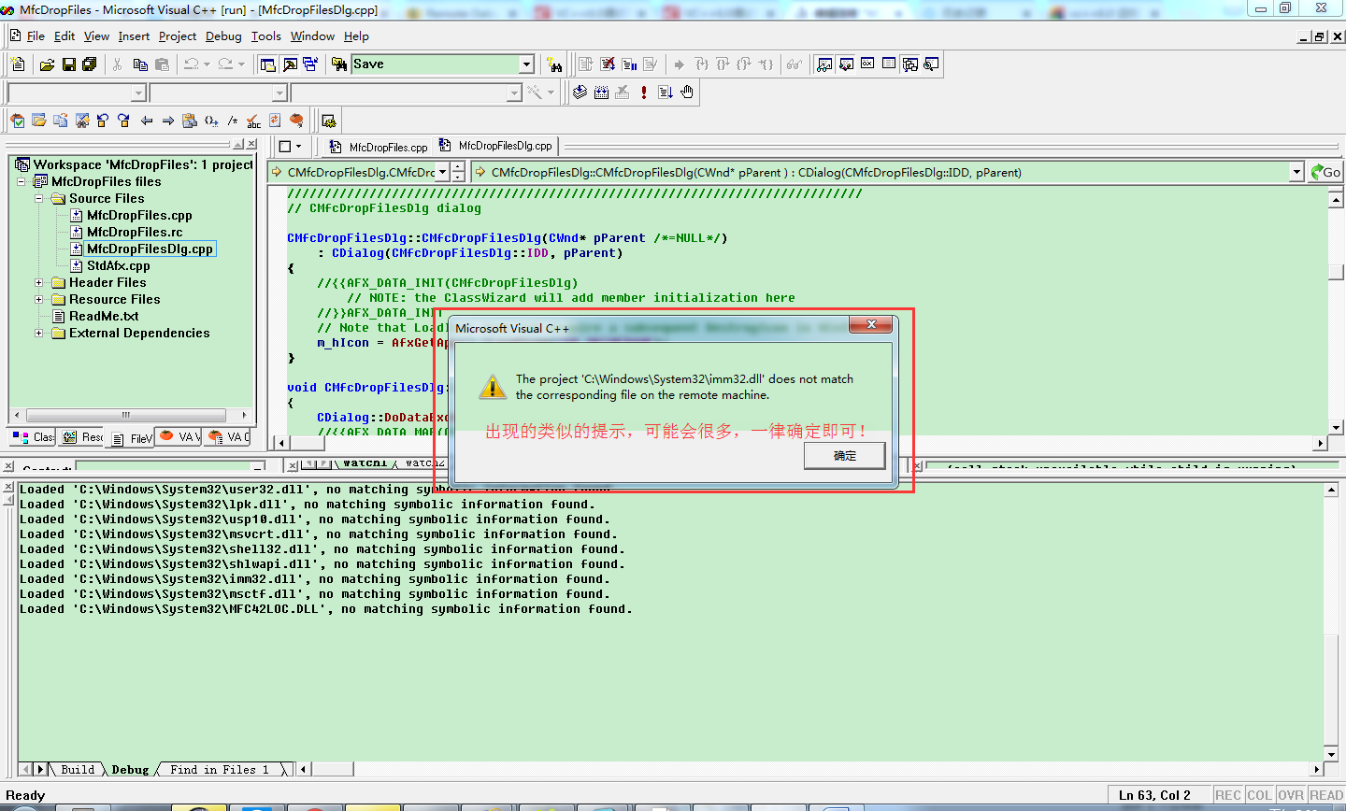The width and height of the screenshot is (1346, 811).
Task: Open the Project menu
Action: click(178, 36)
